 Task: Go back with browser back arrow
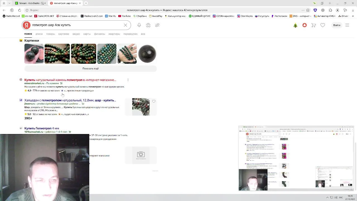pyautogui.click(x=4, y=10)
